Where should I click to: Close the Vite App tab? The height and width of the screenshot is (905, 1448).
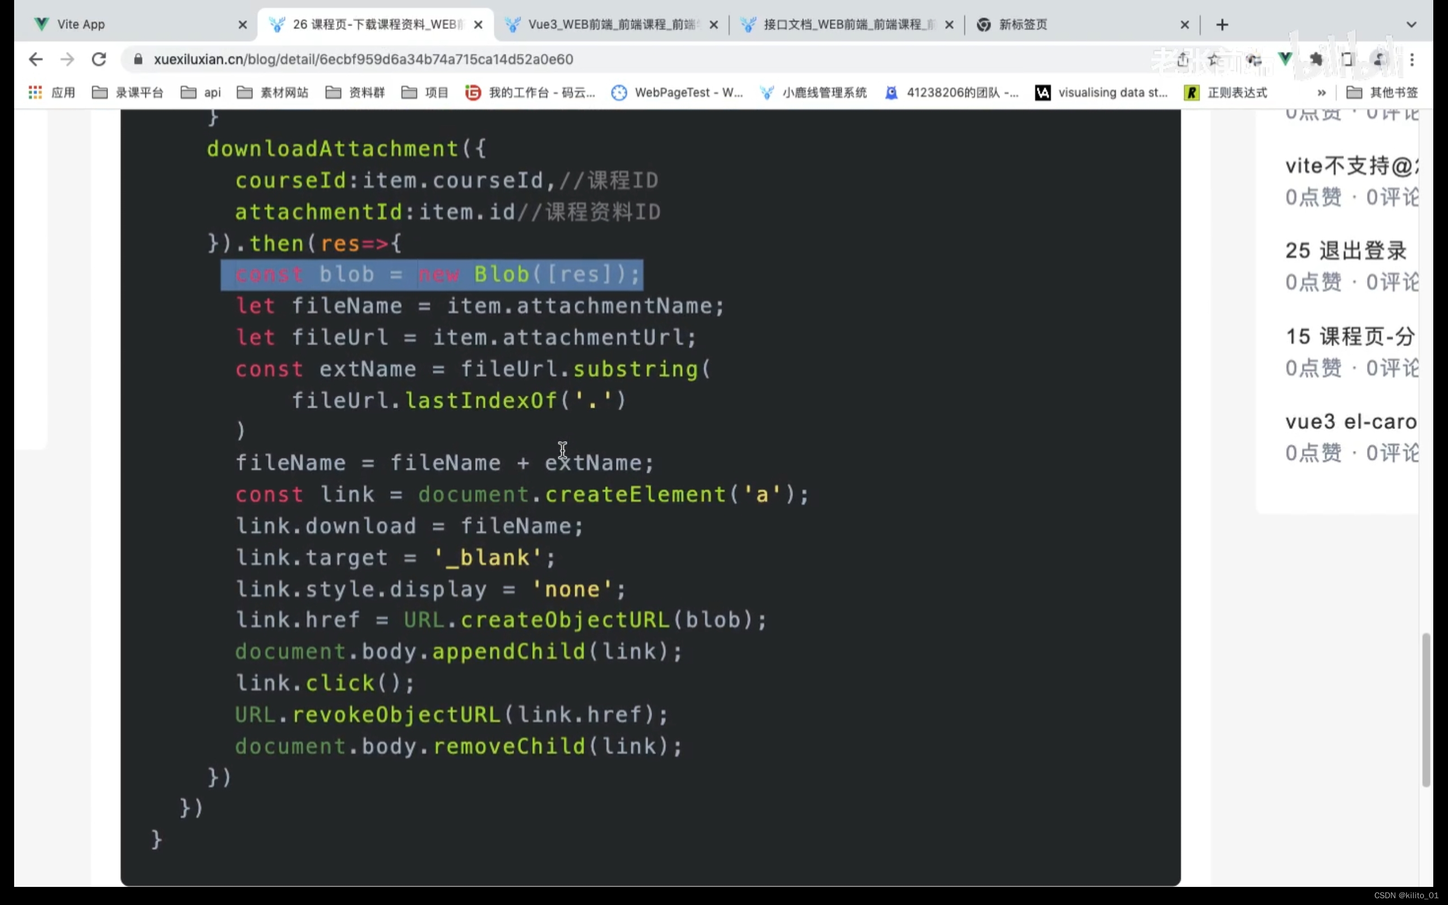pos(242,24)
